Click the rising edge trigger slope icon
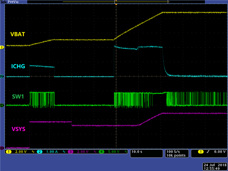 208,152
